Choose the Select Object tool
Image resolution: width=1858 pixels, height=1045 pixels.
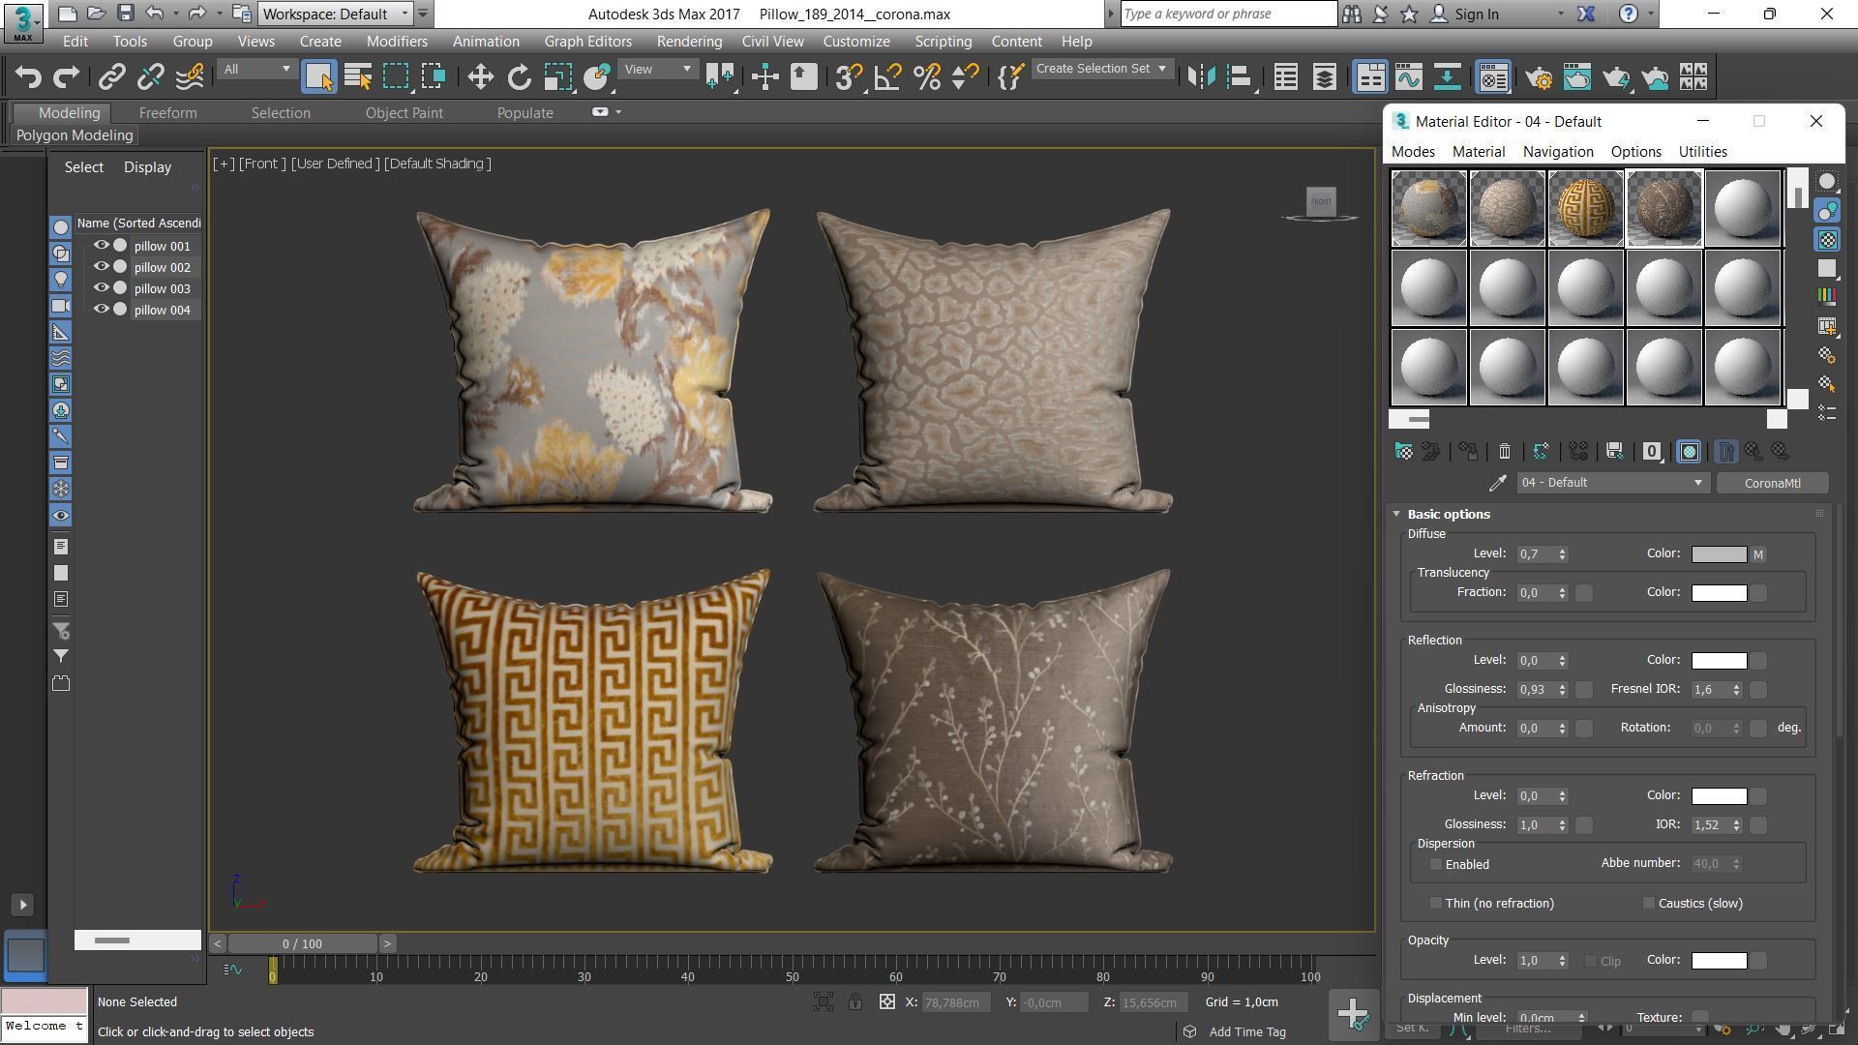pos(318,77)
